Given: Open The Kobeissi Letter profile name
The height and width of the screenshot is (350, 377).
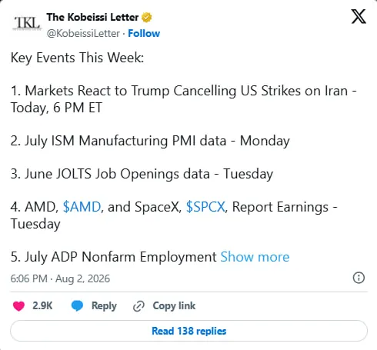Looking at the screenshot, I should [92, 17].
